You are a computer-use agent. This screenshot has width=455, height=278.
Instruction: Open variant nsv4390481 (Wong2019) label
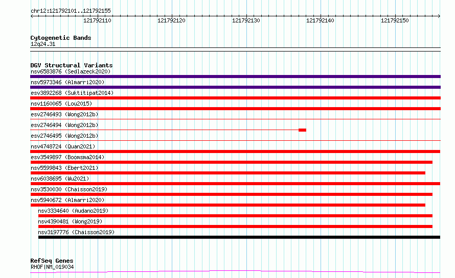[70, 221]
